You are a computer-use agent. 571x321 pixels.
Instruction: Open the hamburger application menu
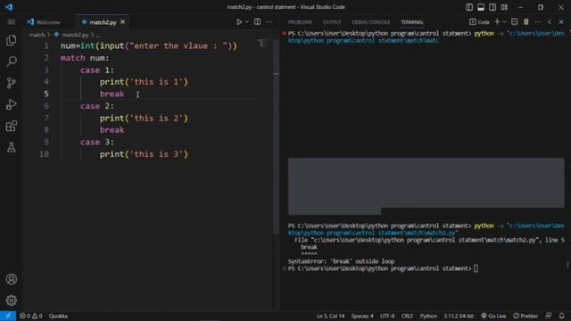pos(12,22)
